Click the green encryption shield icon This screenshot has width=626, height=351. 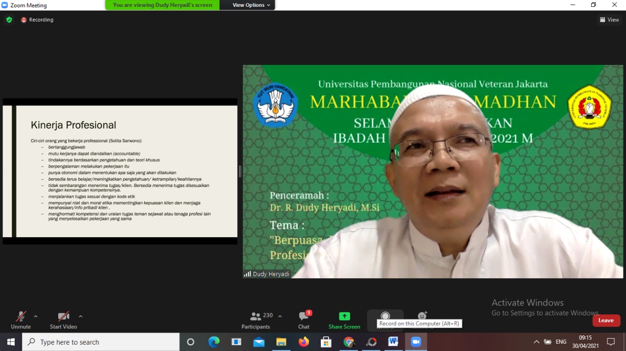(9, 20)
